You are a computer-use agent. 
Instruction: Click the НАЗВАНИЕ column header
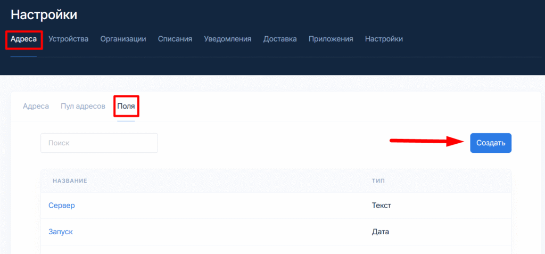pos(70,181)
